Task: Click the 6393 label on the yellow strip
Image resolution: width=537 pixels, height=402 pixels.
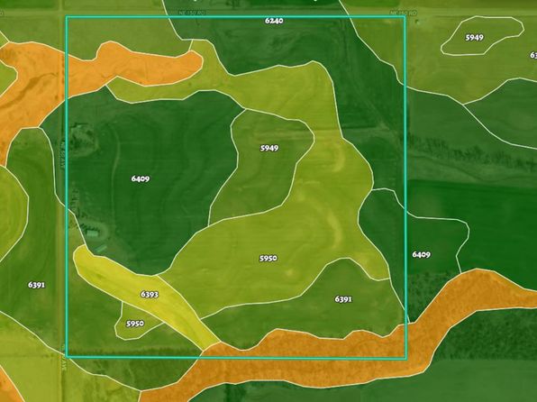Action: [150, 295]
